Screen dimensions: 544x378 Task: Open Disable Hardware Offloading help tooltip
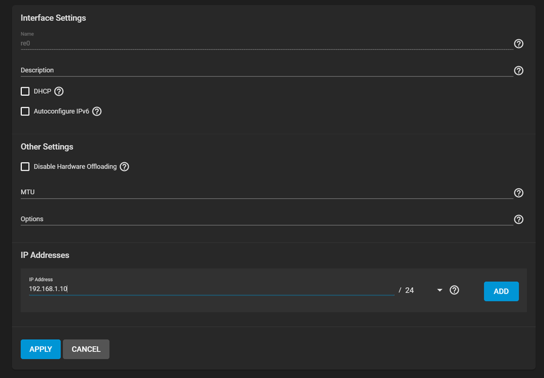pos(124,167)
